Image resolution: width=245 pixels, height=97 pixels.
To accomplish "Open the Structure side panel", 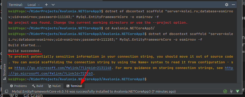I will pos(5,70).
